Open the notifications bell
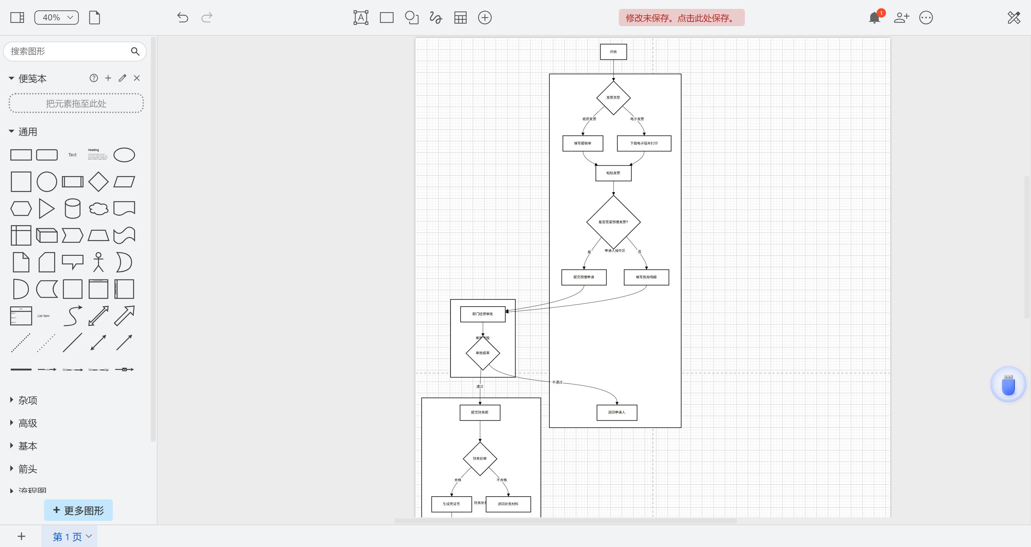The height and width of the screenshot is (547, 1031). click(875, 18)
